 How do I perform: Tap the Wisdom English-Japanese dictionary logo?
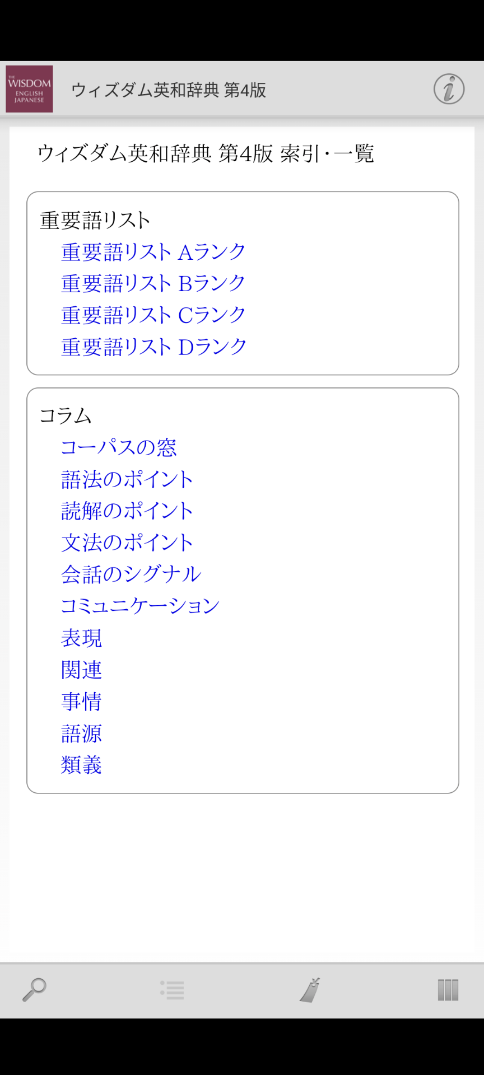point(29,89)
